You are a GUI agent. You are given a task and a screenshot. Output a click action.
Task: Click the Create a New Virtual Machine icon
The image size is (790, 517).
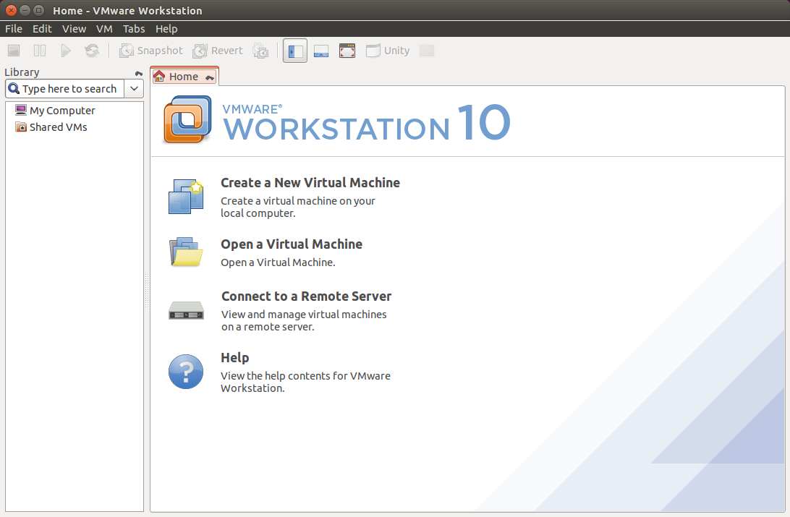pyautogui.click(x=186, y=196)
